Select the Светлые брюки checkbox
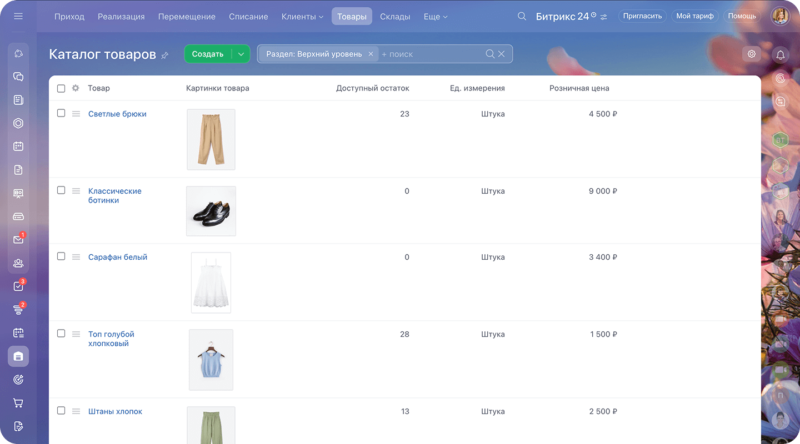The height and width of the screenshot is (444, 800). 61,113
